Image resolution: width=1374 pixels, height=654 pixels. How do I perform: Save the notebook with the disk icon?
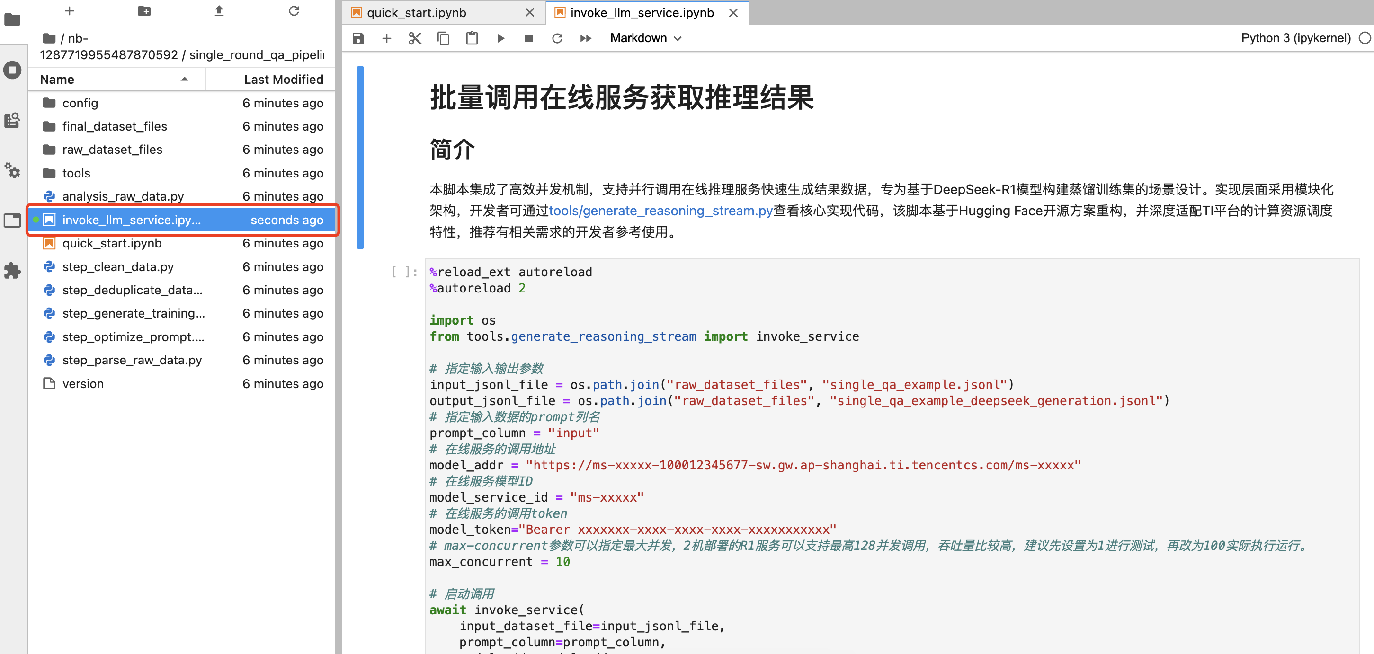pyautogui.click(x=358, y=38)
